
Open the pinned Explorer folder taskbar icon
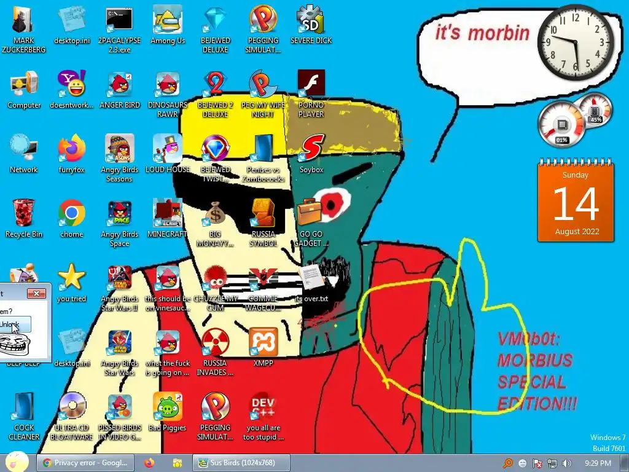coord(178,463)
